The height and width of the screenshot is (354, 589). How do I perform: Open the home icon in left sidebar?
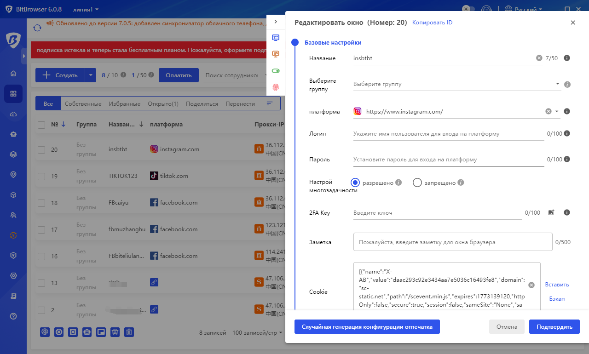point(13,74)
